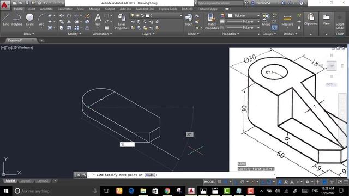Expand the Layers panel
The height and width of the screenshot is (196, 349).
point(148,34)
